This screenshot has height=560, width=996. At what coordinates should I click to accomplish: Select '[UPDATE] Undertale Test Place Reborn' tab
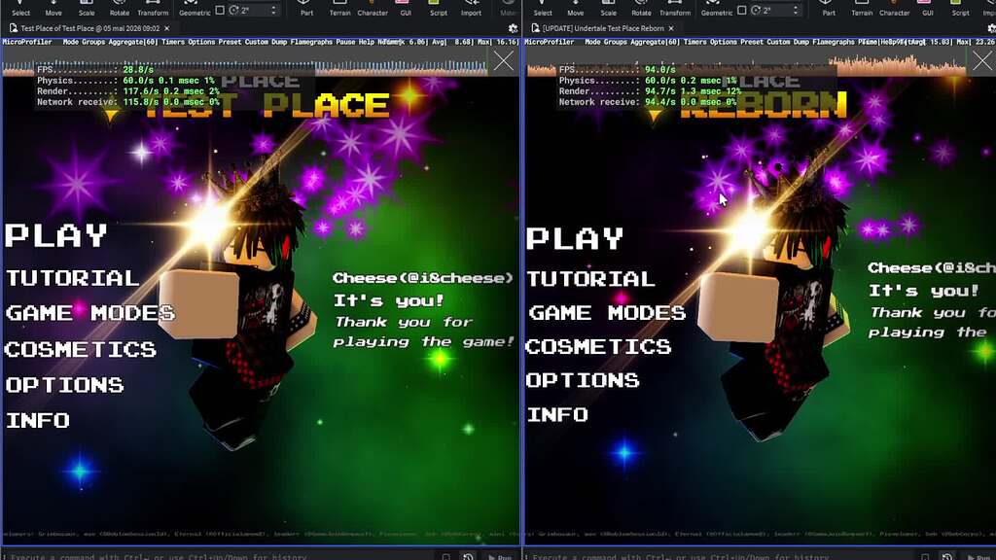tap(603, 28)
